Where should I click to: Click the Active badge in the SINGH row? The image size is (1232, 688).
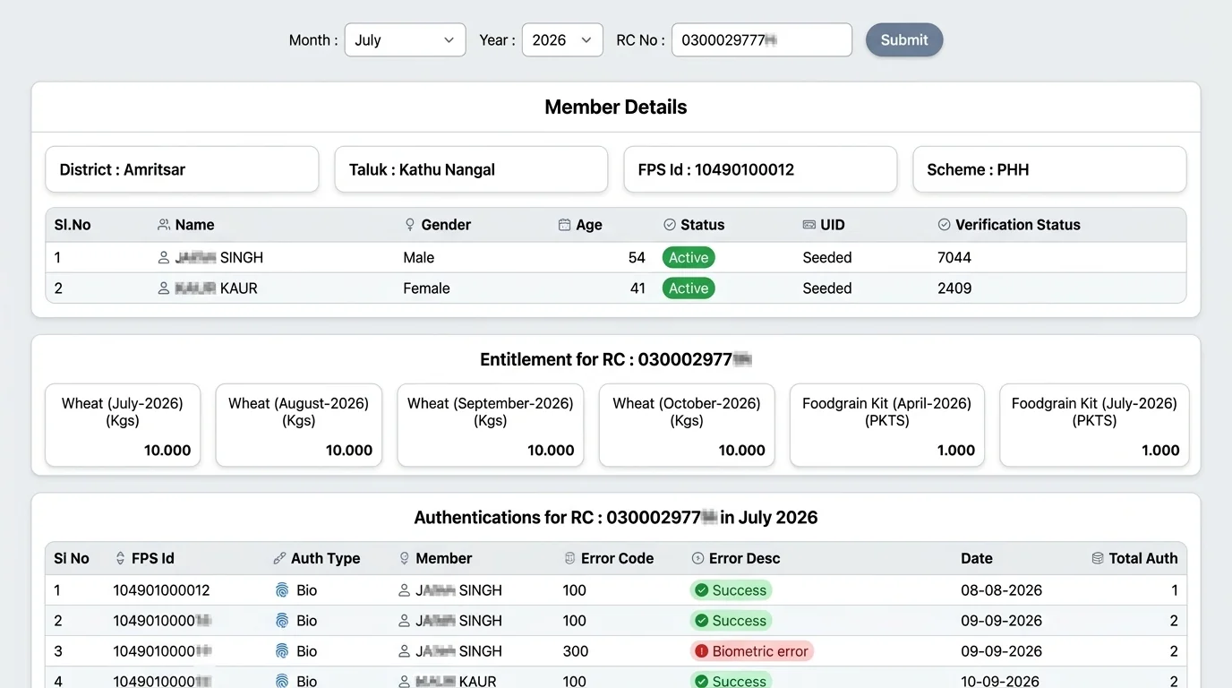(689, 258)
